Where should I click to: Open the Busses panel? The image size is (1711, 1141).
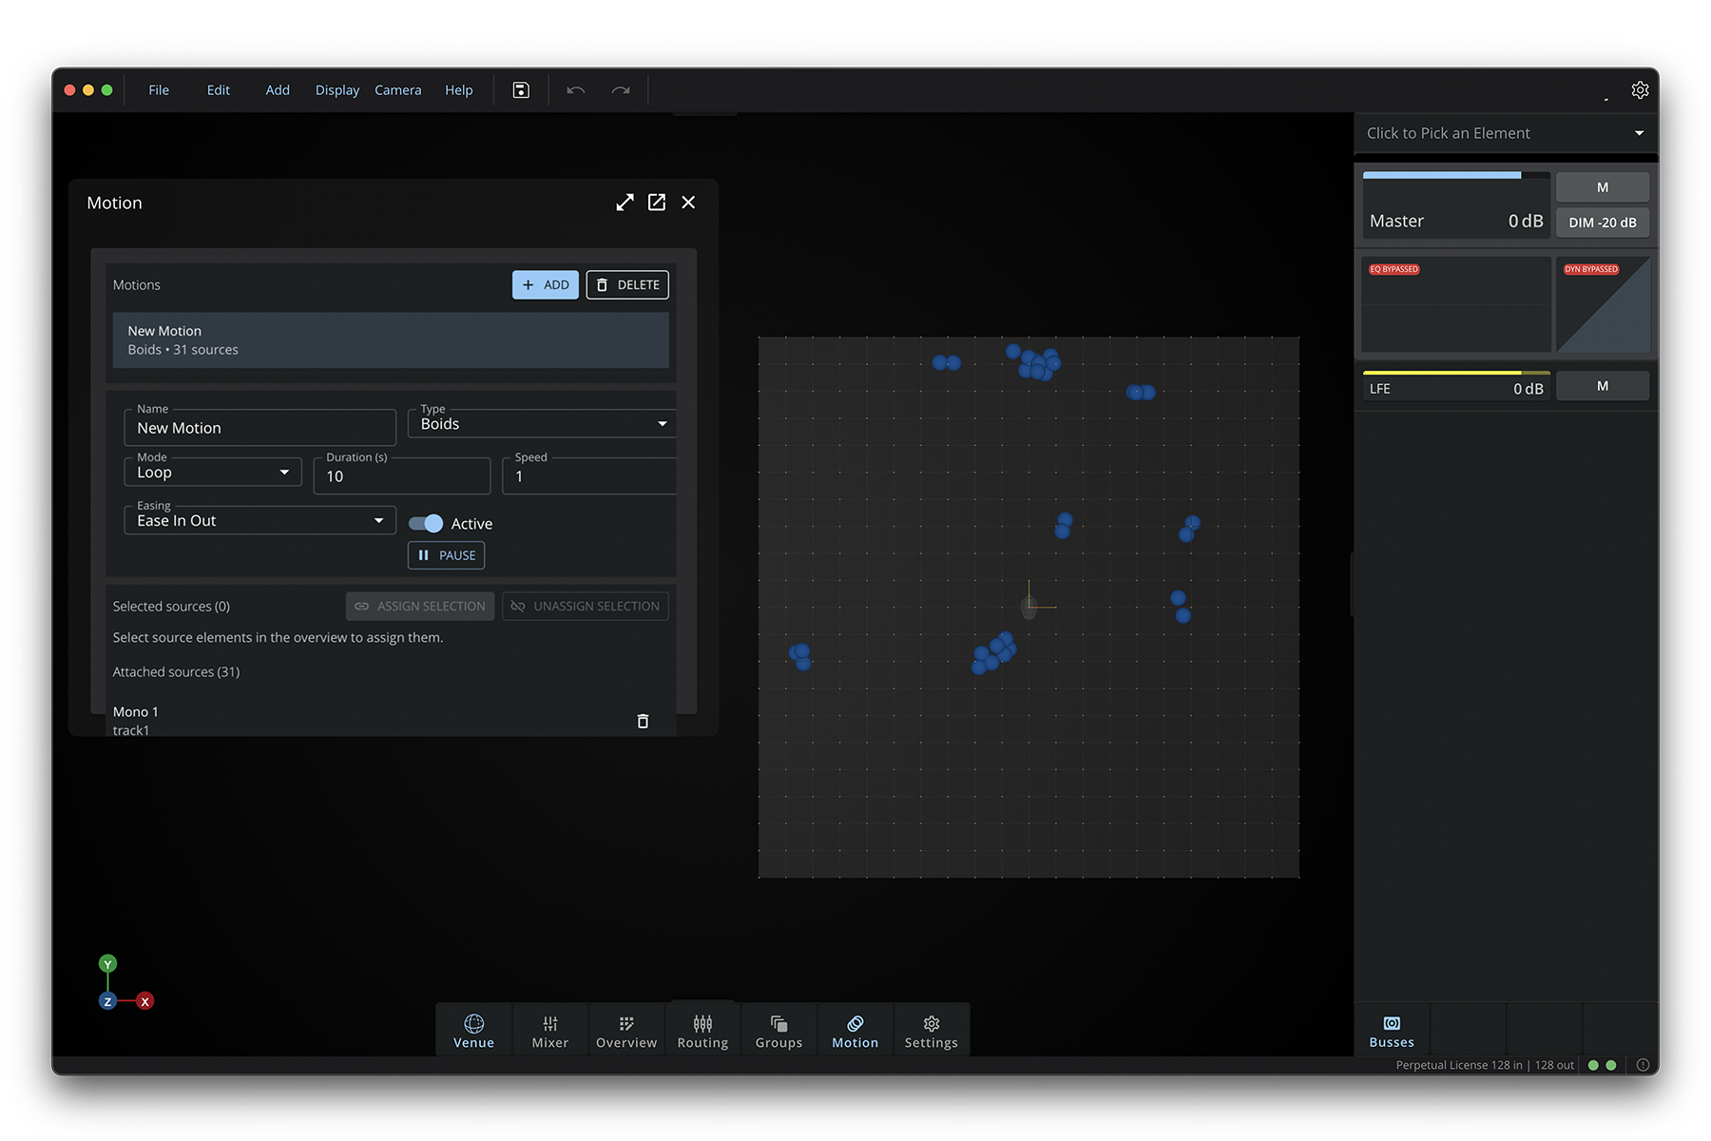[x=1392, y=1031]
